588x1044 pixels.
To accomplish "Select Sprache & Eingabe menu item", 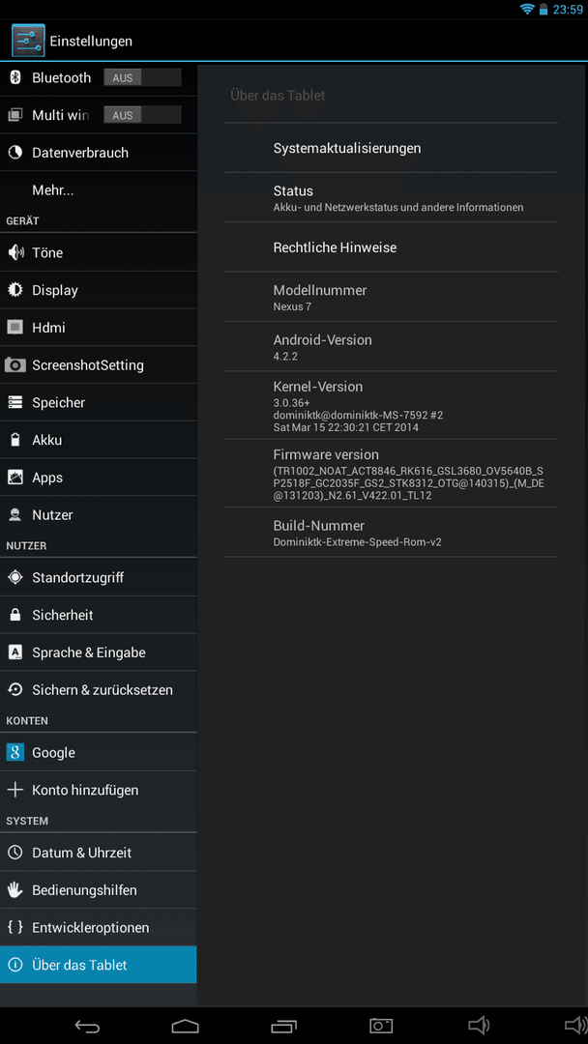I will 99,652.
